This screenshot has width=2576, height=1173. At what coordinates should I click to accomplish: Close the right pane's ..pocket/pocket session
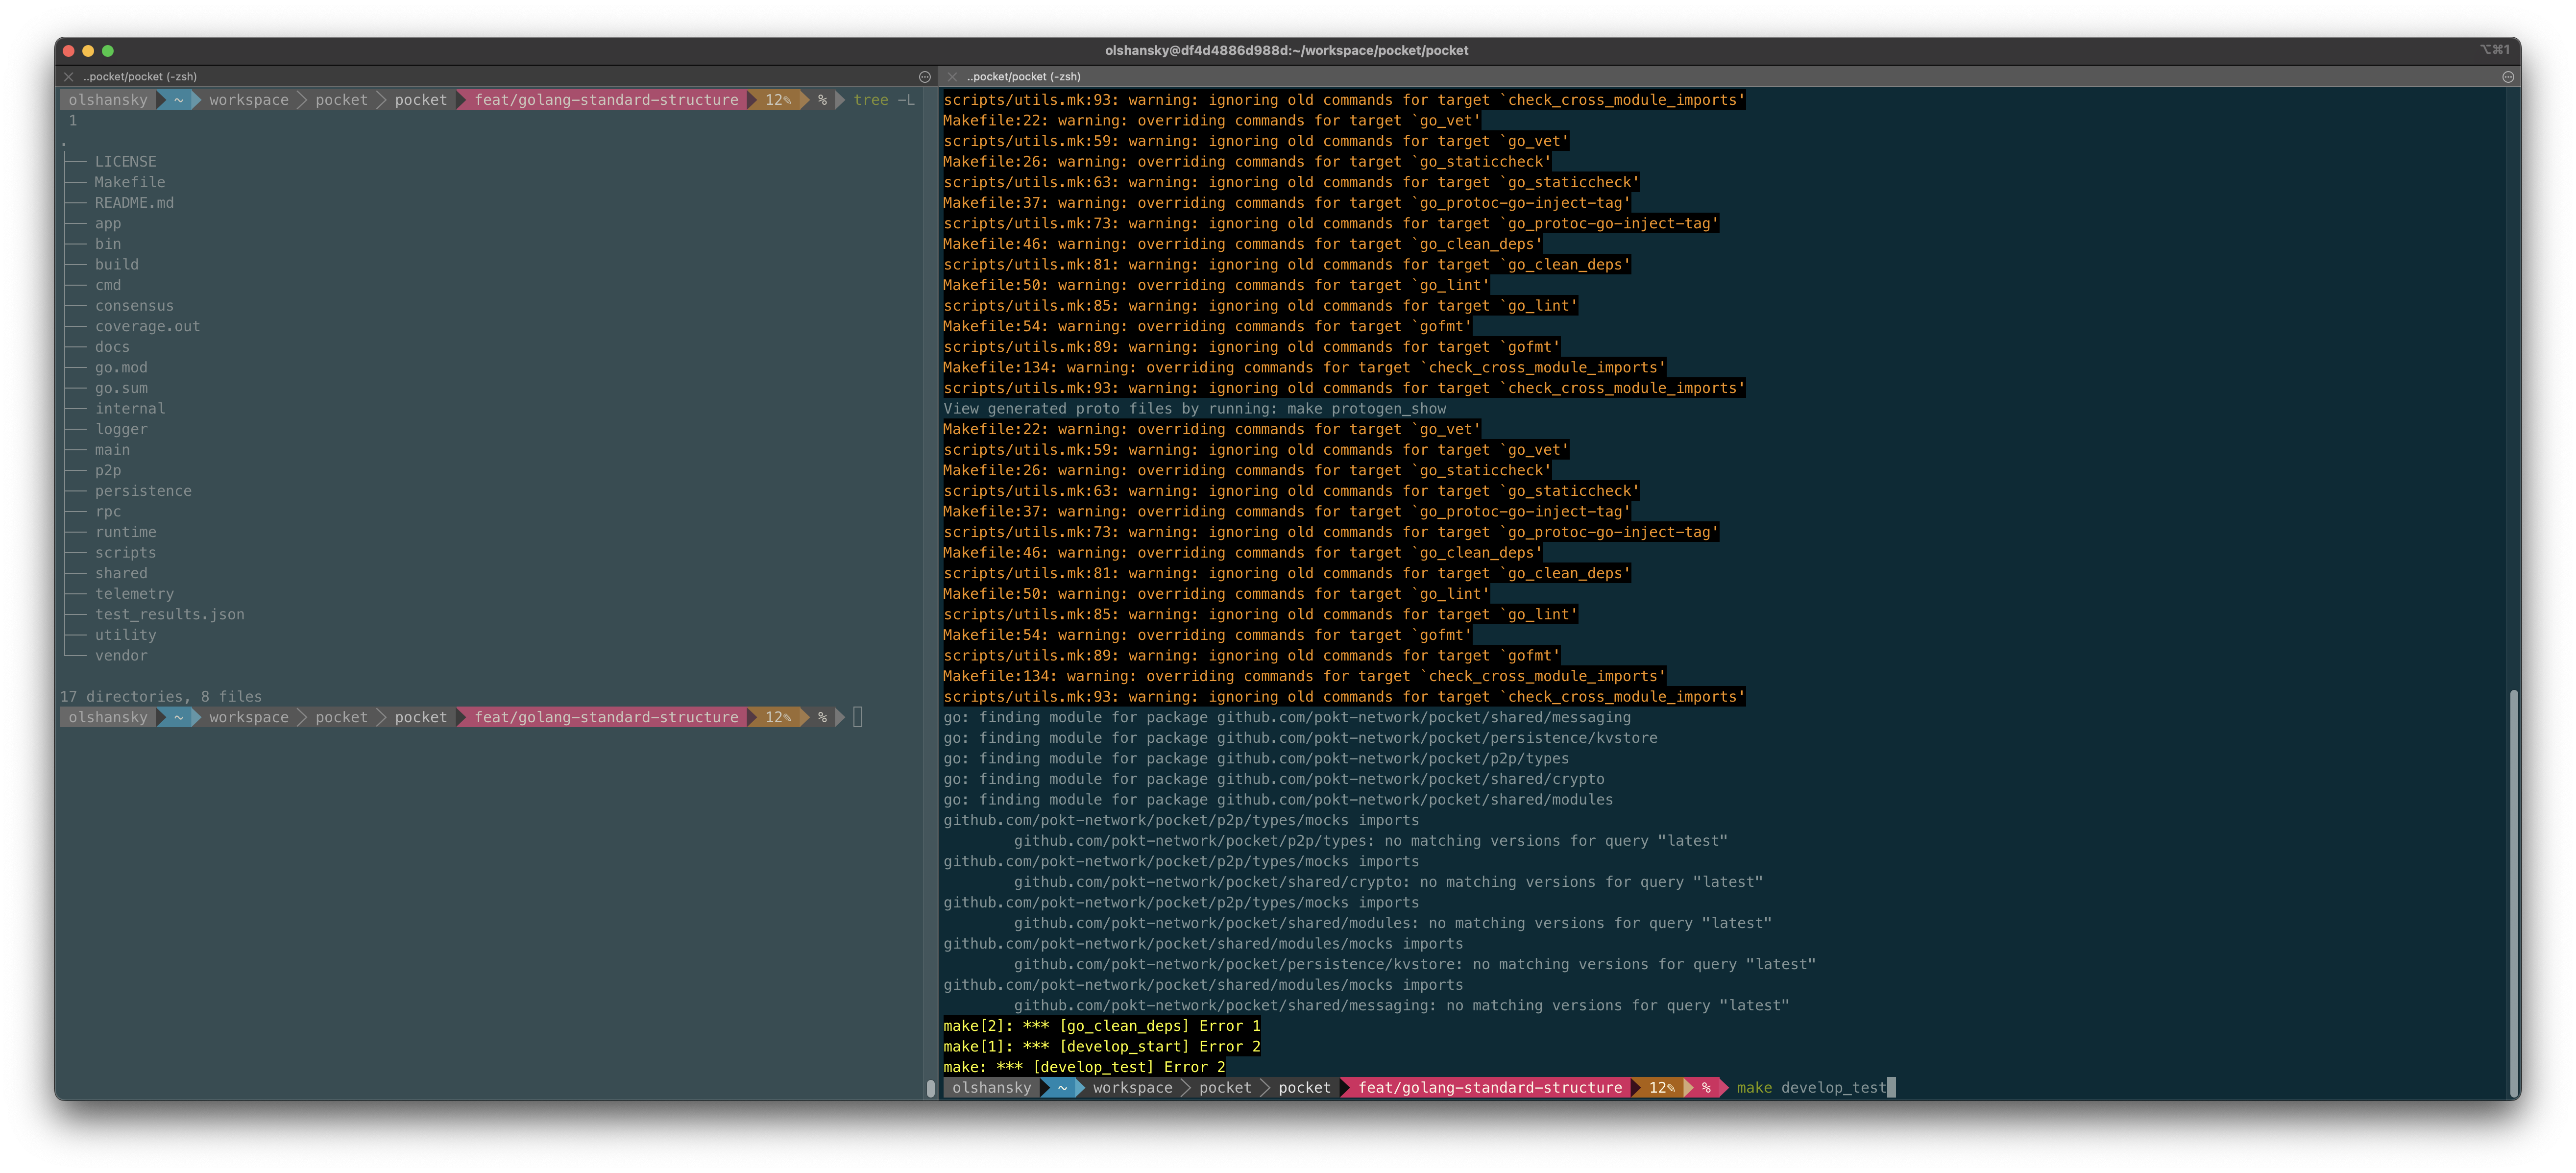tap(952, 77)
